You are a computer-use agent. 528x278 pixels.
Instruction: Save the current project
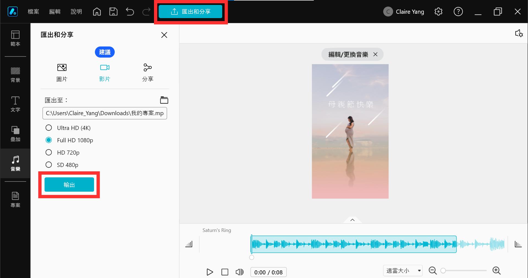[x=113, y=12]
